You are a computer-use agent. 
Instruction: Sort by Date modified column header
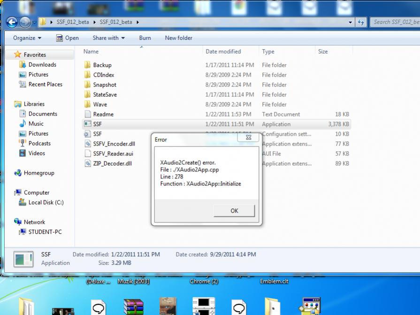coord(223,52)
